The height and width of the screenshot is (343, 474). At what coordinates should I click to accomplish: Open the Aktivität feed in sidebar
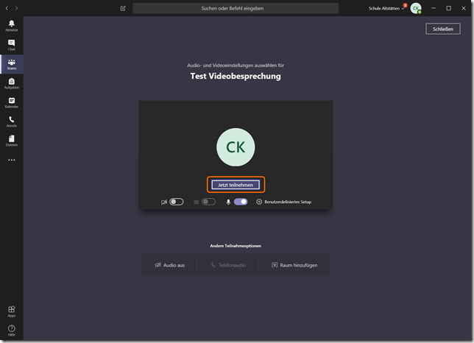pos(11,25)
